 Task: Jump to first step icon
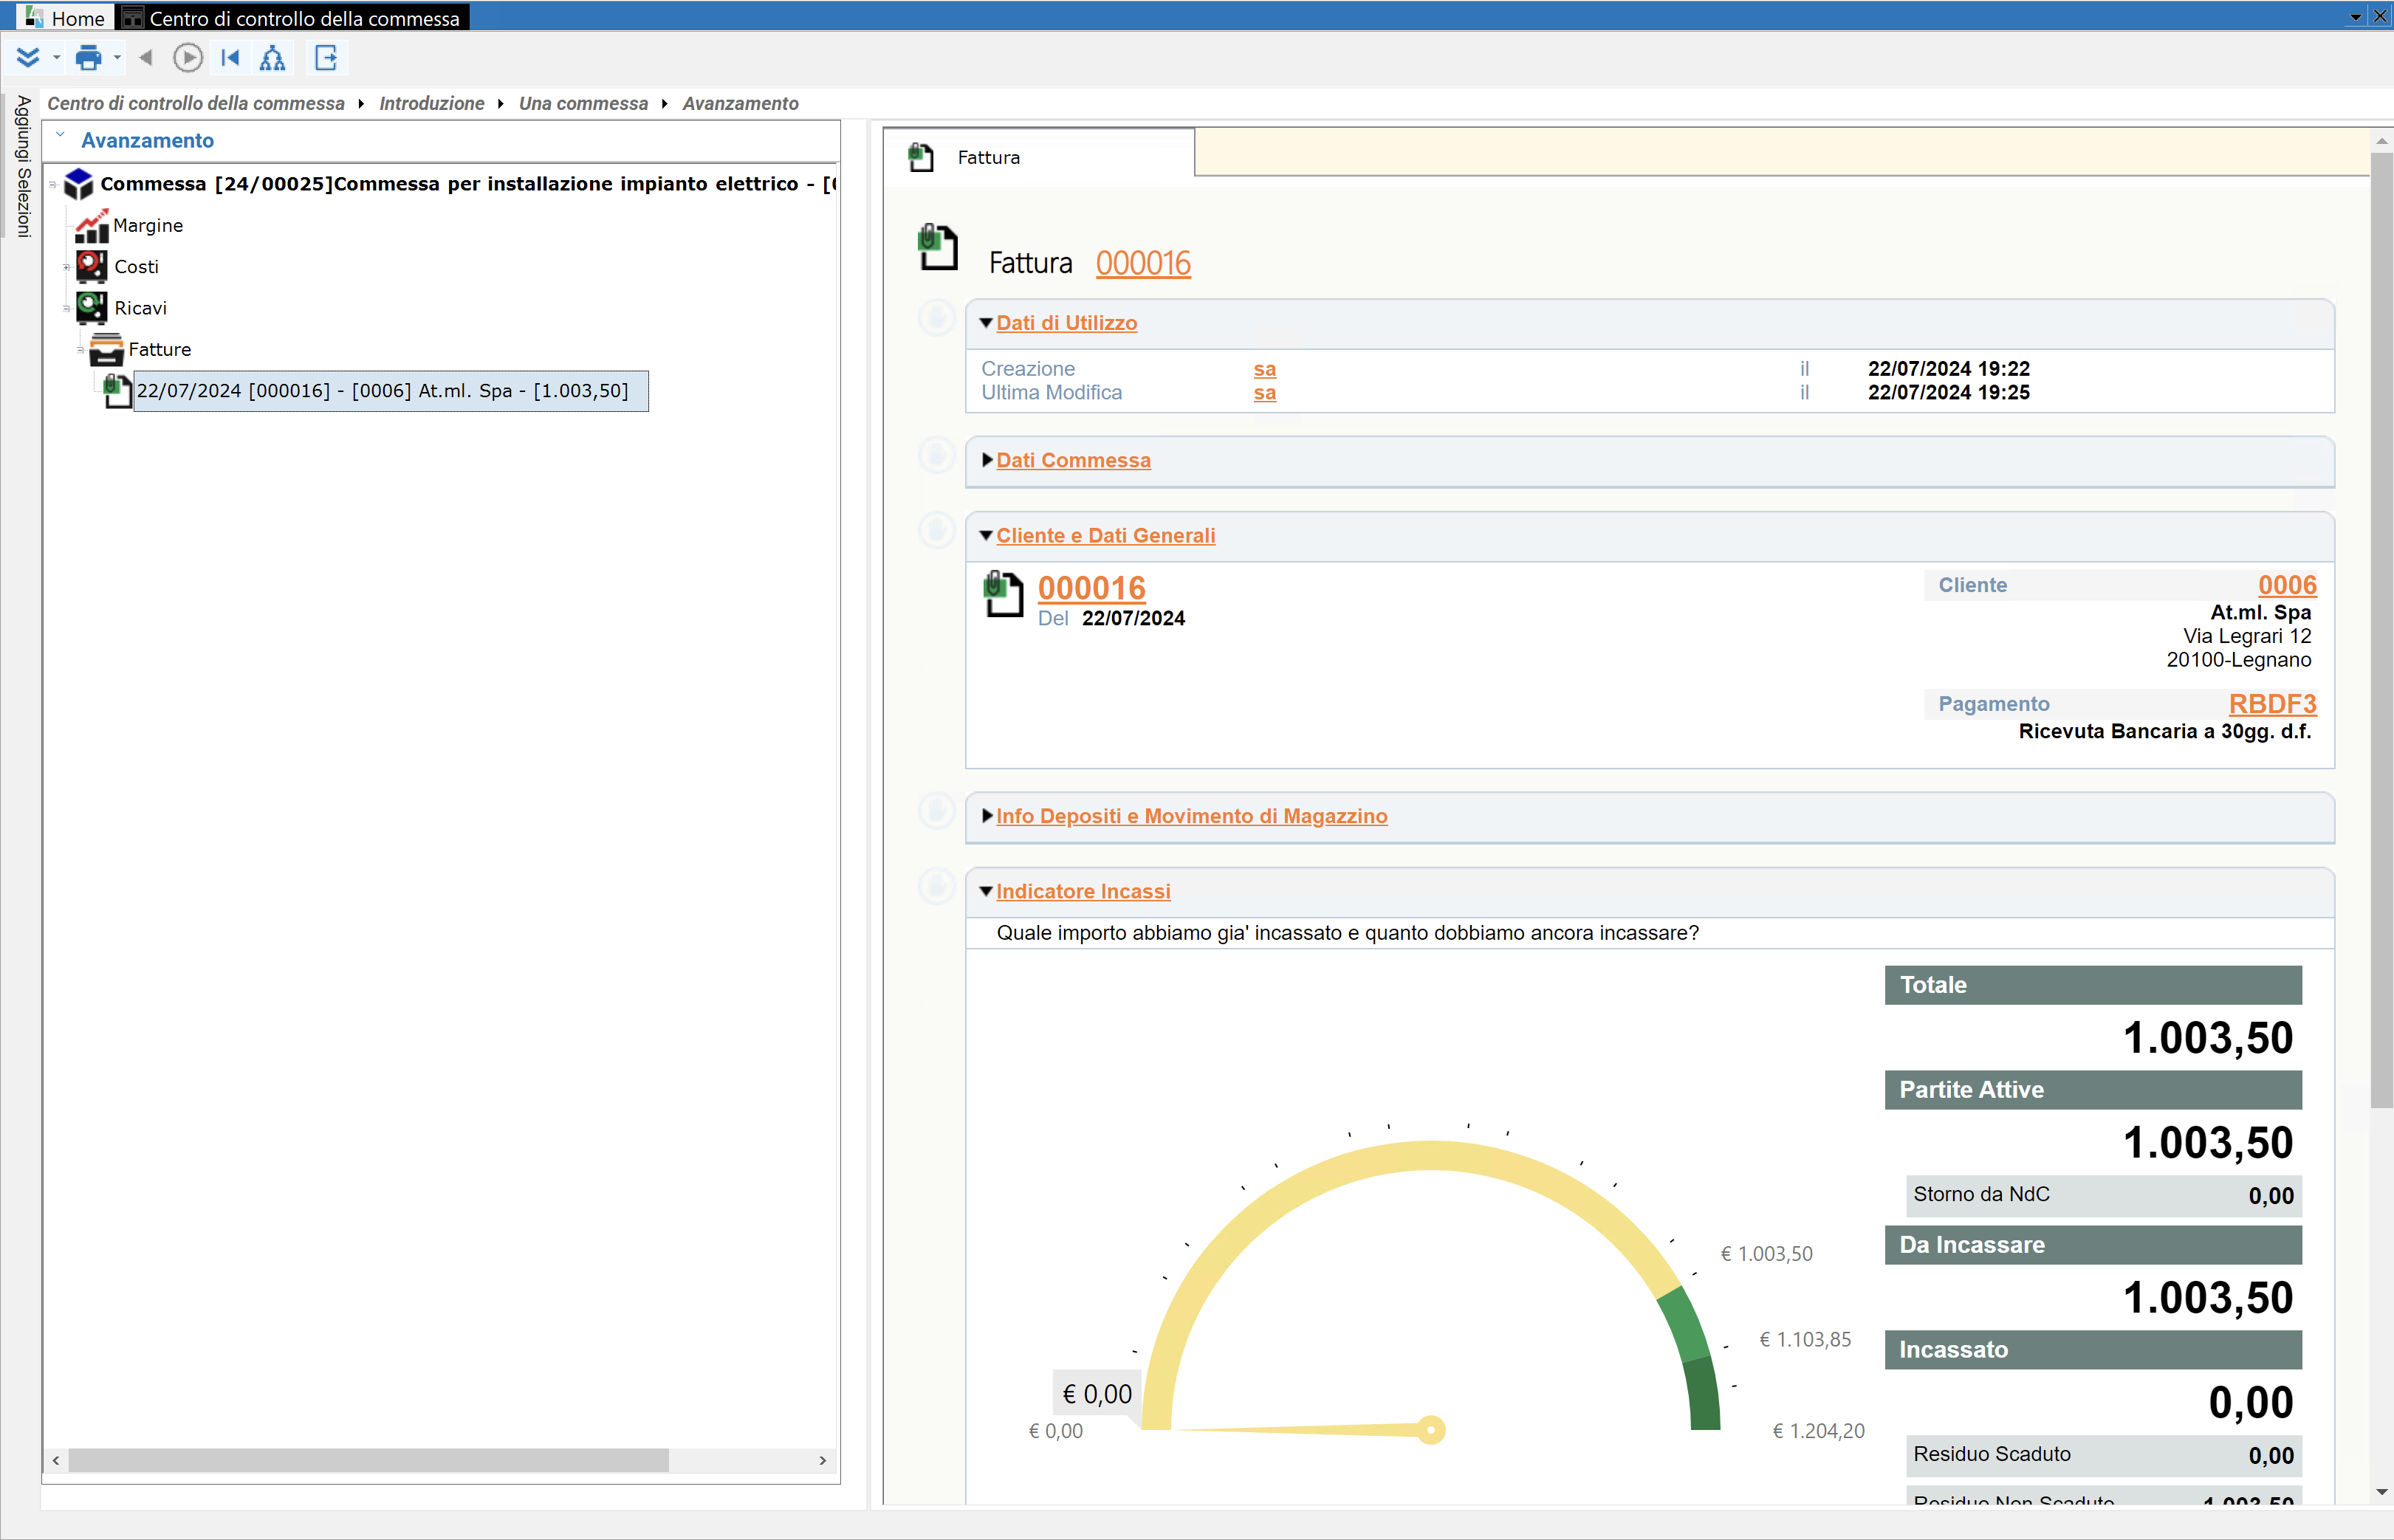(230, 58)
